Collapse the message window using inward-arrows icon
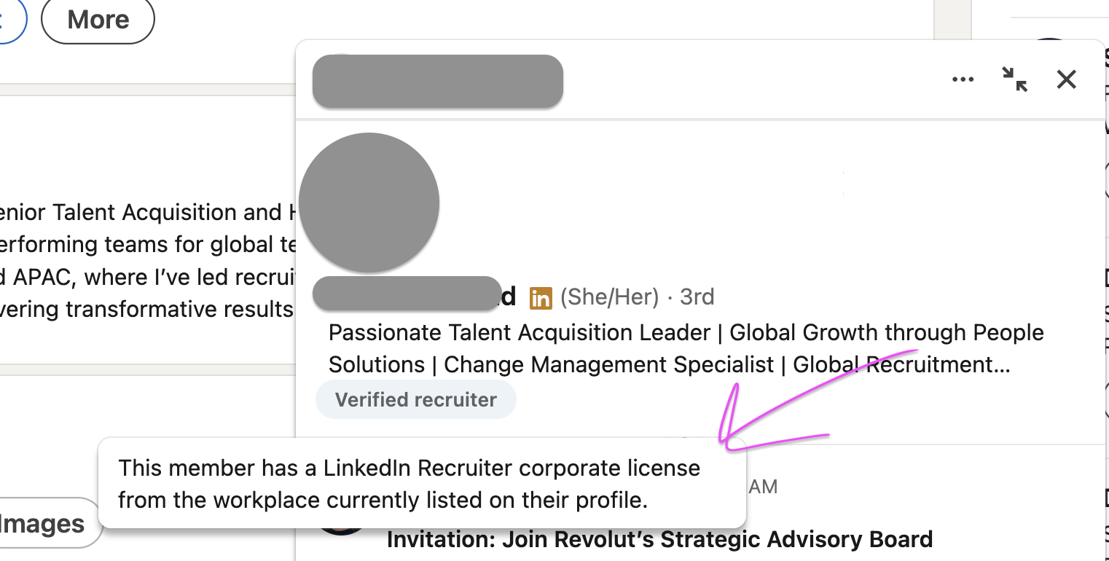Viewport: 1109px width, 561px height. 1014,79
